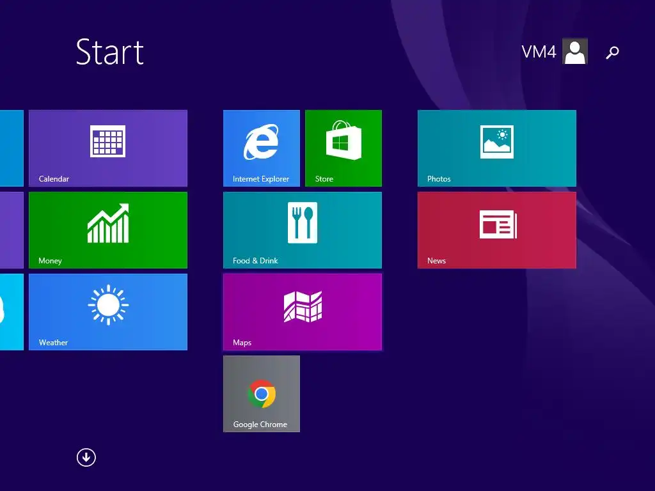Click the partially visible Skype tile

[12, 312]
